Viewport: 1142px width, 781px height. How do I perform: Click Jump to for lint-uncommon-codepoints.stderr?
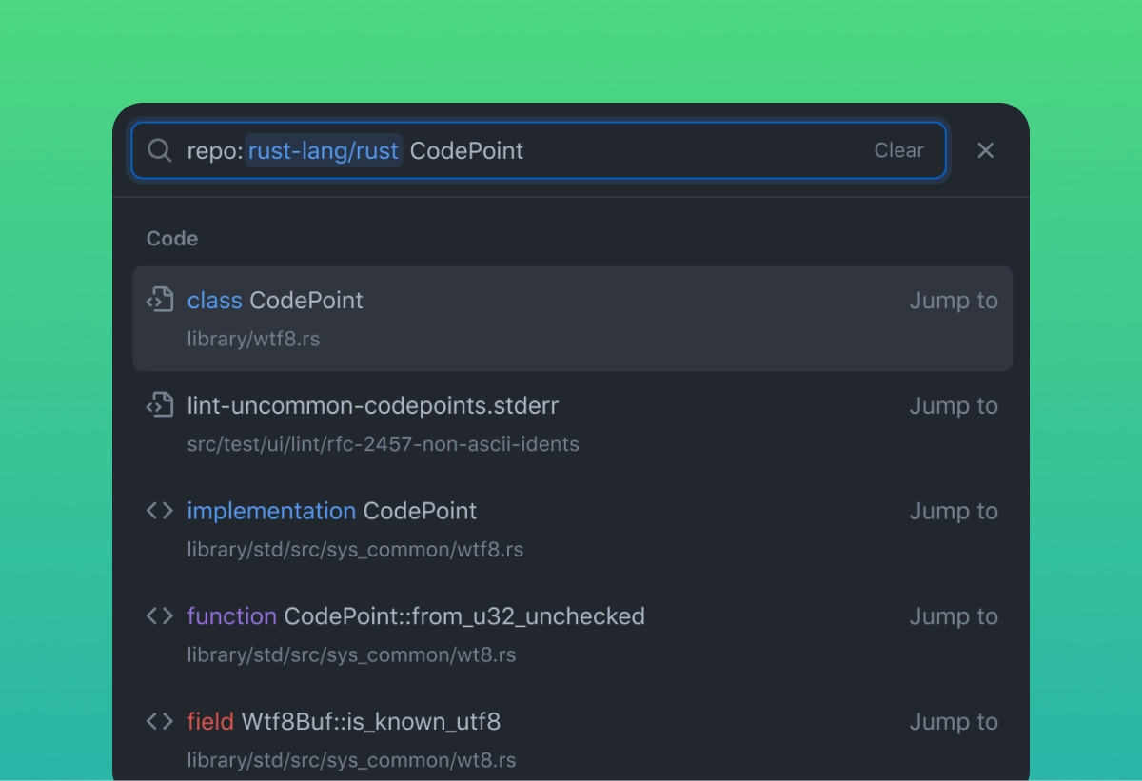pos(954,406)
